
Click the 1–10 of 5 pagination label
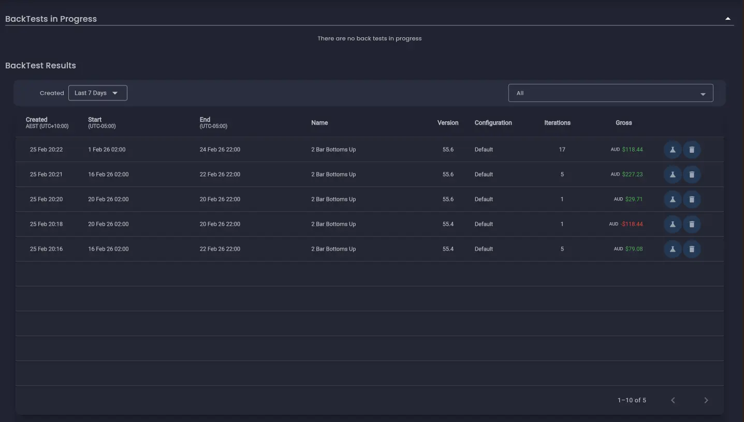pos(632,400)
